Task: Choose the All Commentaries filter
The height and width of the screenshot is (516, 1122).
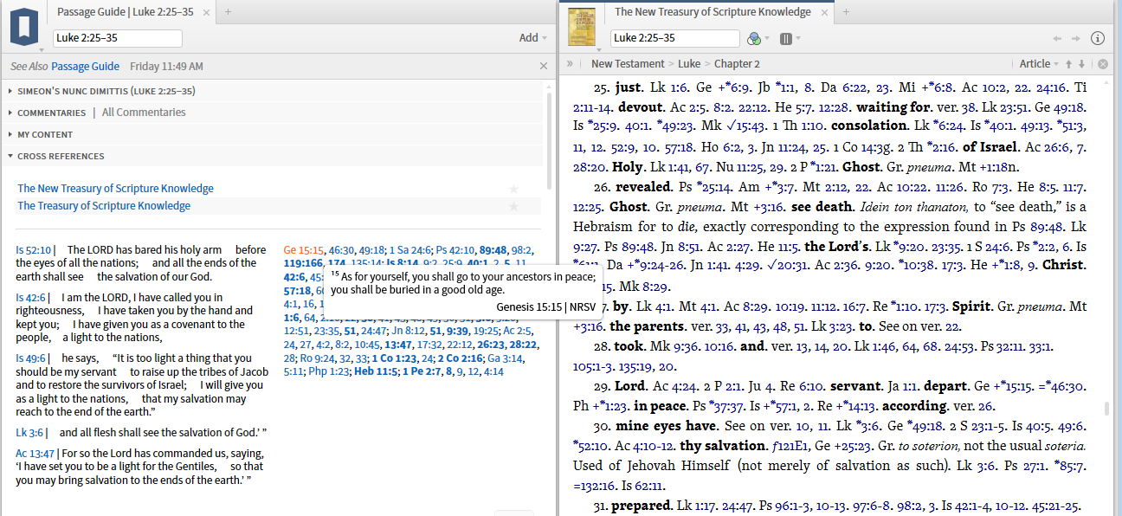Action: click(x=144, y=113)
